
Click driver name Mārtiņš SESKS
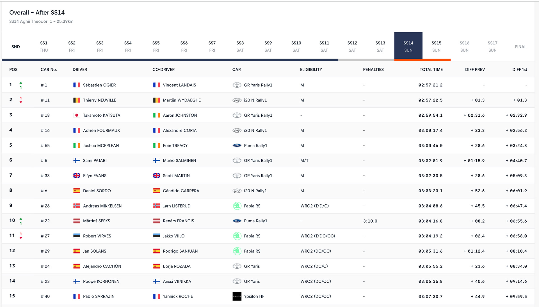click(97, 221)
